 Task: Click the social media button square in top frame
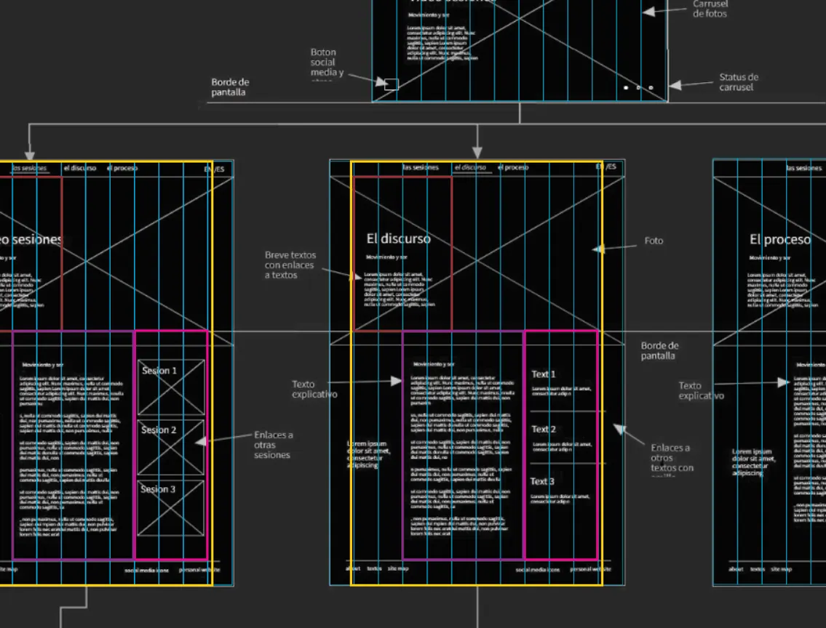point(392,84)
